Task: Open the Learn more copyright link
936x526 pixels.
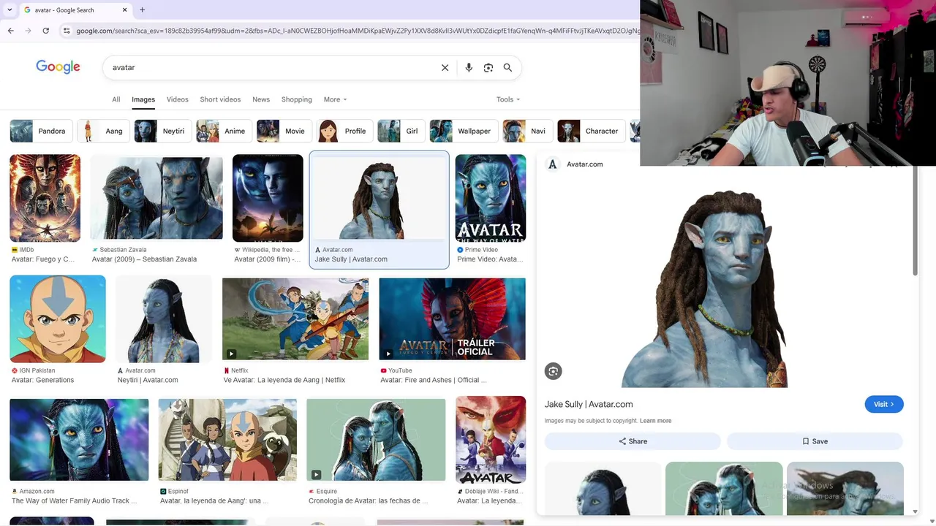Action: 655,421
